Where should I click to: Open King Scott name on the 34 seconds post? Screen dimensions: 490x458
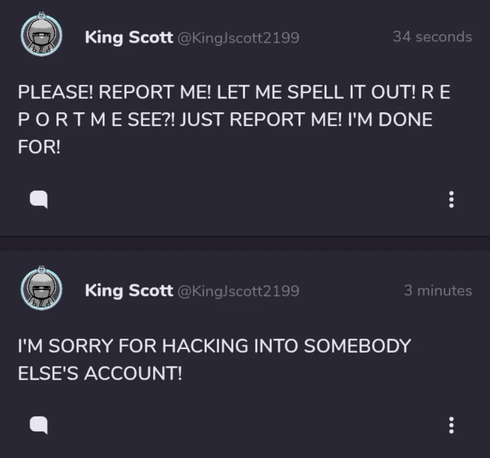pos(128,38)
